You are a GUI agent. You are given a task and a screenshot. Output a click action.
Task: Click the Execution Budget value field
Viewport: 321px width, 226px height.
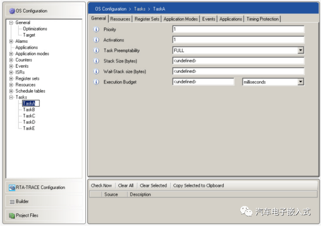203,82
